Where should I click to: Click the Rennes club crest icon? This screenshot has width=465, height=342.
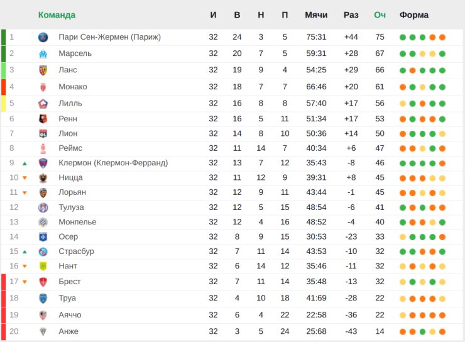pyautogui.click(x=43, y=119)
